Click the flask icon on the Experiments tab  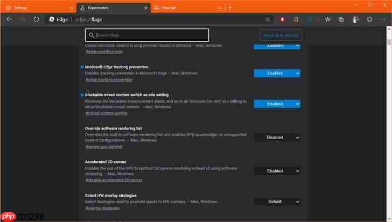82,8
